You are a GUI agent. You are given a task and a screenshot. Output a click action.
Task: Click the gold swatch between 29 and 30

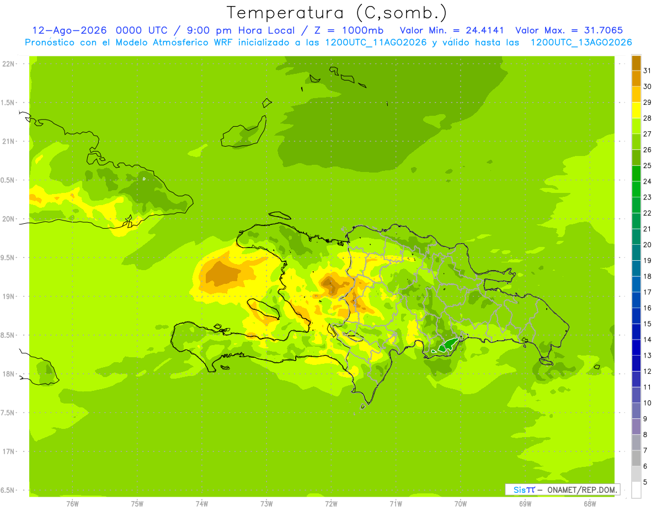(x=636, y=94)
